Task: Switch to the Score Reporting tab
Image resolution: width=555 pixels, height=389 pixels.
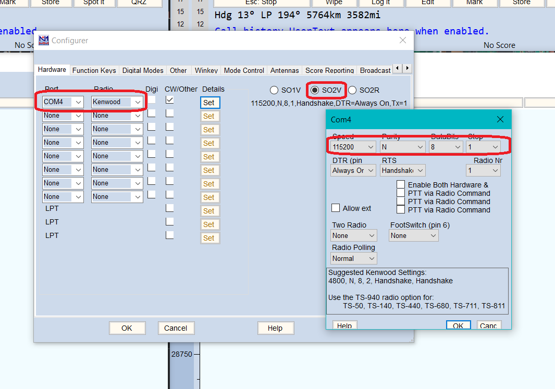Action: coord(329,70)
